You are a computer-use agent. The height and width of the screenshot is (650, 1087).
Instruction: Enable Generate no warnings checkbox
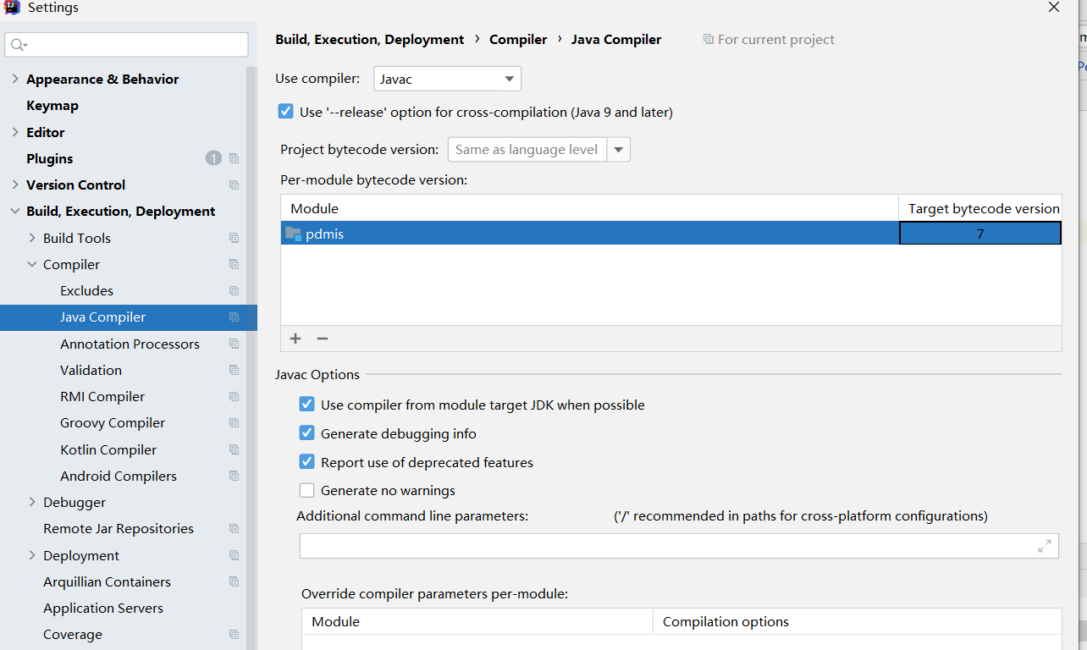(307, 490)
